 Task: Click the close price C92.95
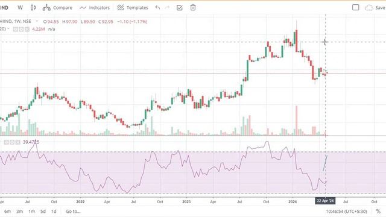click(x=106, y=22)
